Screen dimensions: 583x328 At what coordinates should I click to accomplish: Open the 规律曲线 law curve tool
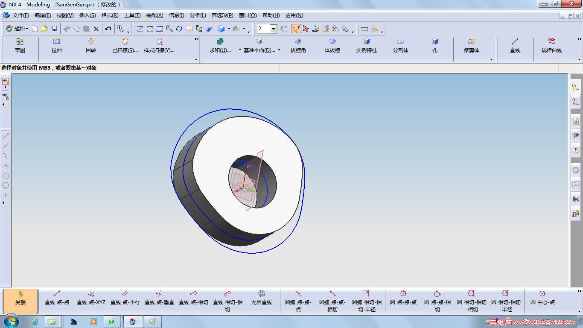(x=552, y=46)
